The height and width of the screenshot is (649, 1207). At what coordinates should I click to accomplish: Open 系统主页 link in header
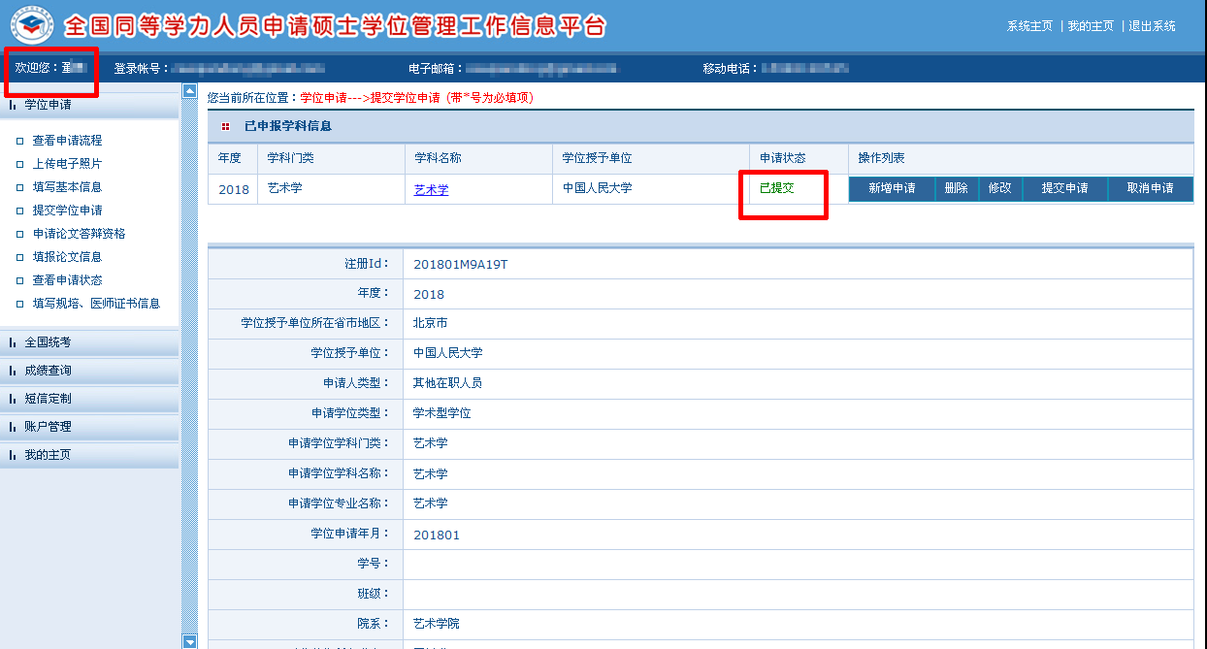[1029, 26]
